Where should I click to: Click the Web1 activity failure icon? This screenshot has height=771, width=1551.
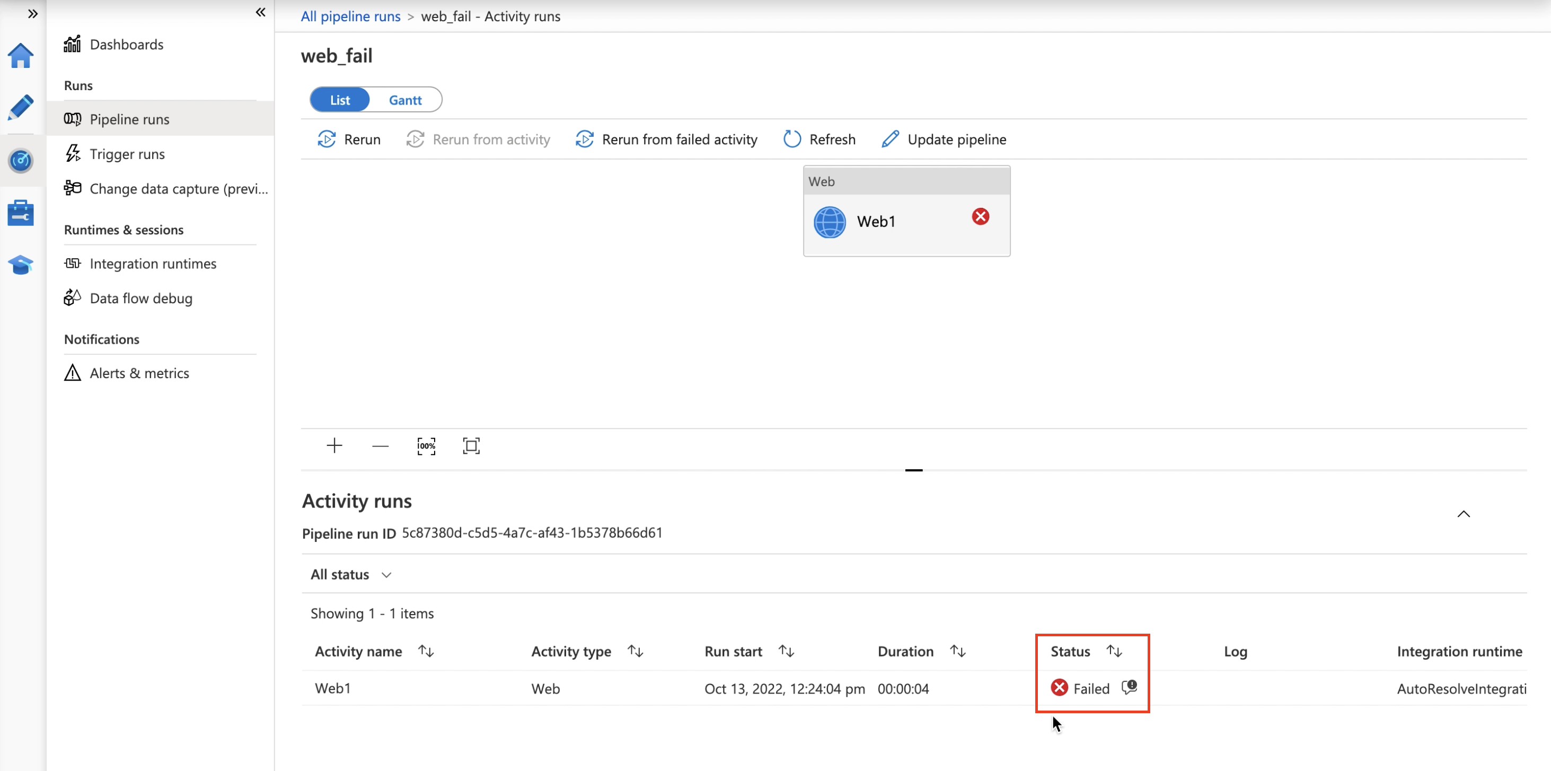click(980, 216)
